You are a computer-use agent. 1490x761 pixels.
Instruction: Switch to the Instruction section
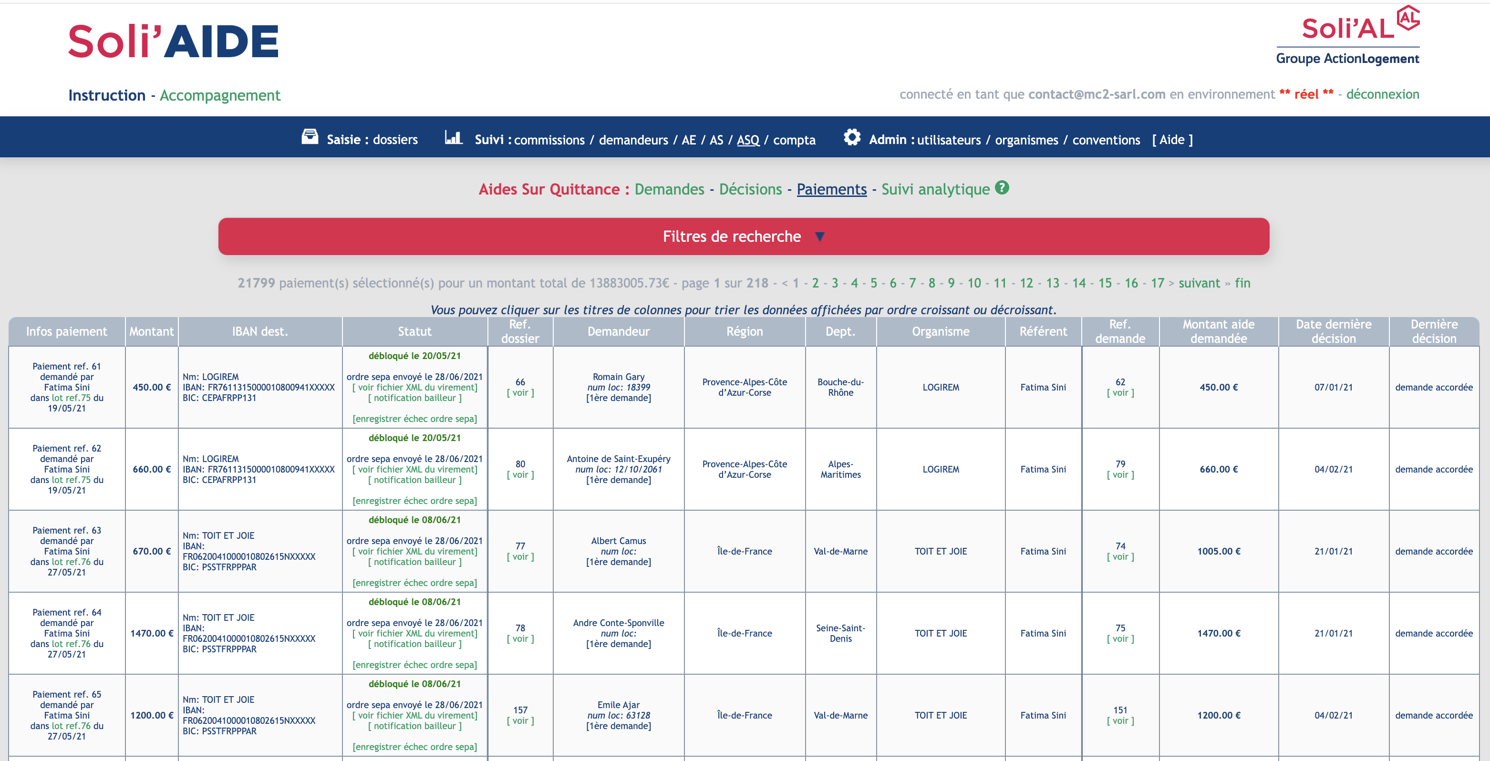click(107, 95)
